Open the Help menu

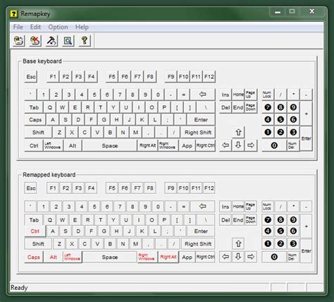[x=82, y=27]
